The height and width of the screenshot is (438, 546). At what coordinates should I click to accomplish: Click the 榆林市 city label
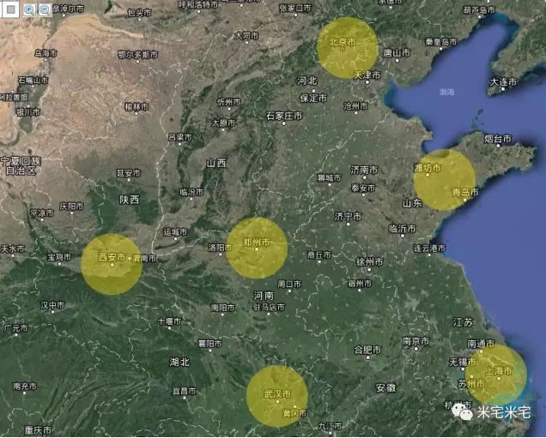[136, 107]
